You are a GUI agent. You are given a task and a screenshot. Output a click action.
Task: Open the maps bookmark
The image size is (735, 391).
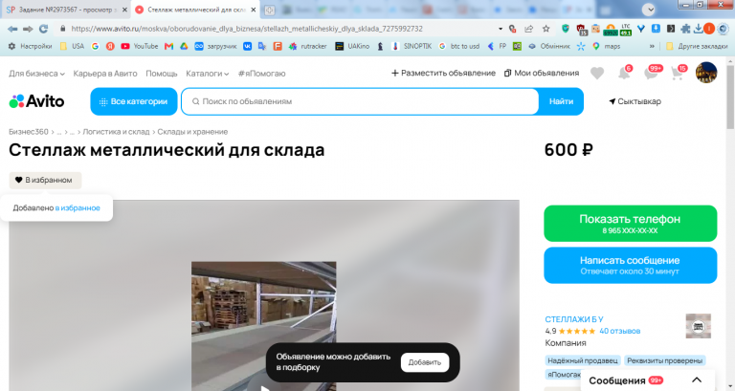pos(607,46)
